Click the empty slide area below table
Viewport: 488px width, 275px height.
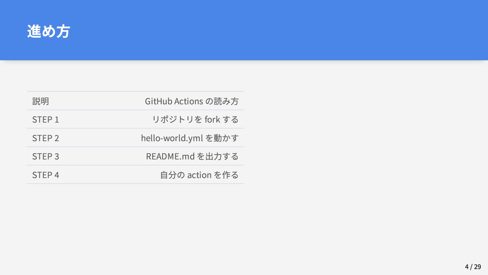tap(244, 226)
